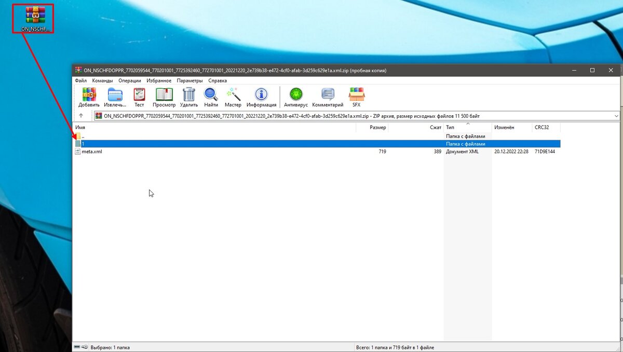Open the Избранное menu
623x352 pixels.
(x=159, y=81)
